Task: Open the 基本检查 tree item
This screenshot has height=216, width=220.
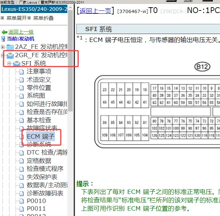Action: (39, 120)
